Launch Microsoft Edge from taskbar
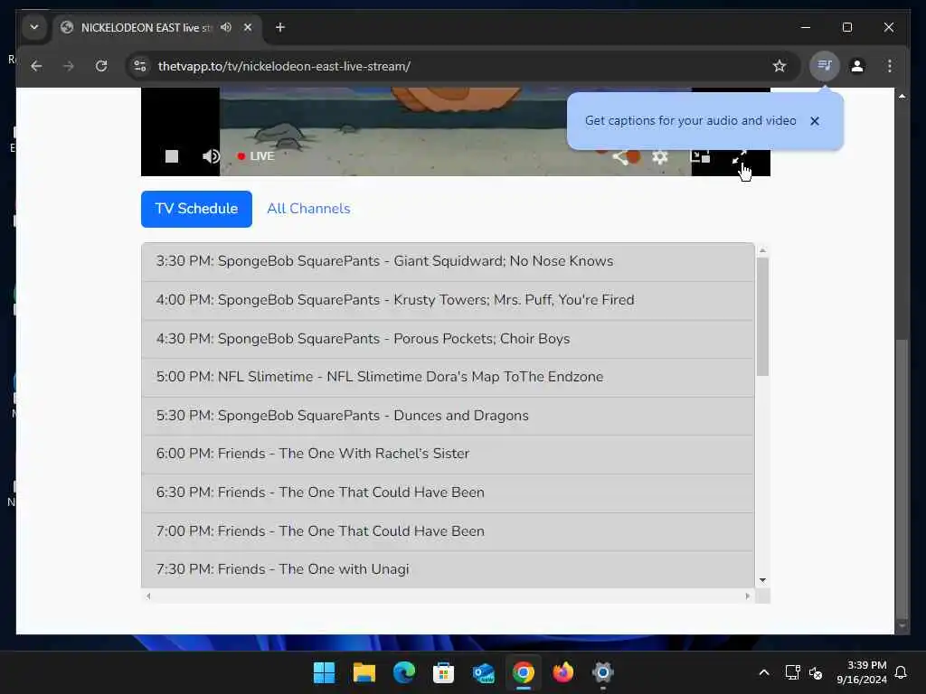Image resolution: width=926 pixels, height=694 pixels. tap(404, 672)
